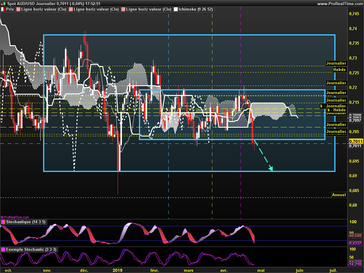Open the Prix legend label

pos(10,9)
